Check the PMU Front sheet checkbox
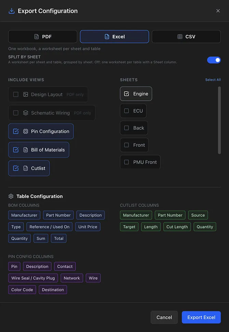 coord(126,162)
